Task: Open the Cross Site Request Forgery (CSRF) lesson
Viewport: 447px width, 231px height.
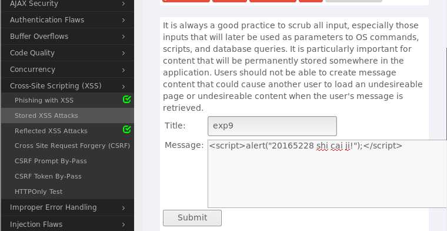Action: point(72,146)
